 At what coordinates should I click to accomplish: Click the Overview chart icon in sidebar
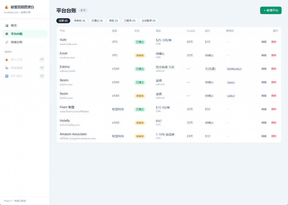point(7,26)
